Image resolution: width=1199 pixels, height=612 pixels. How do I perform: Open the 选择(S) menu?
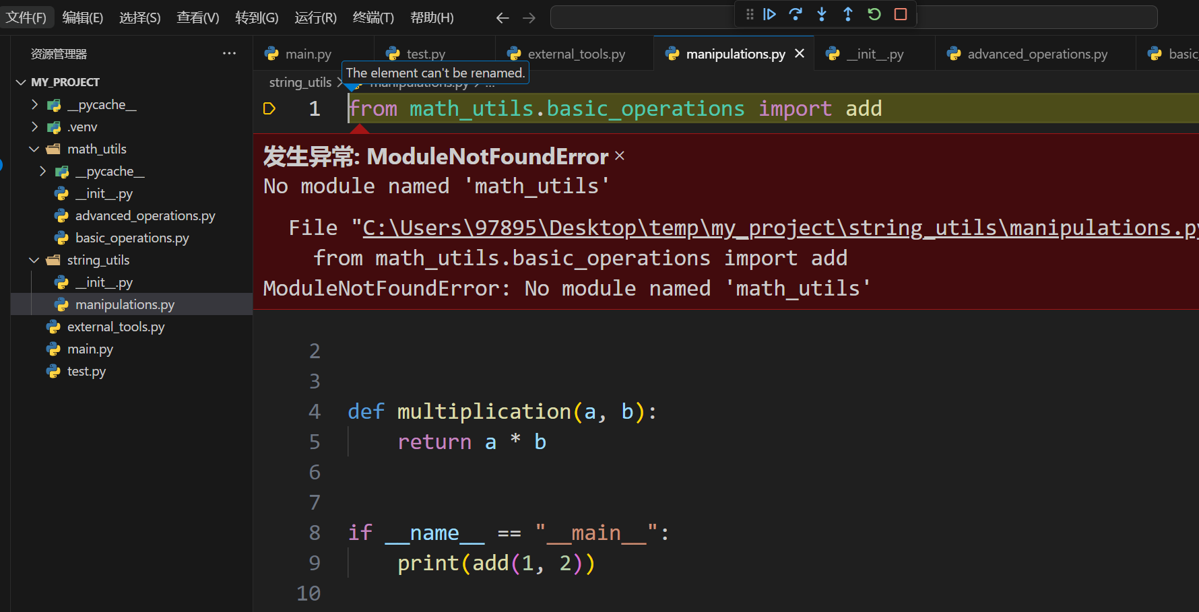[x=140, y=18]
